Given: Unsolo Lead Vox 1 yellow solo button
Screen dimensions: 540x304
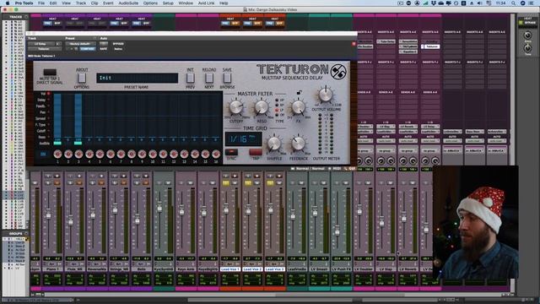Looking at the screenshot, I should point(226,183).
